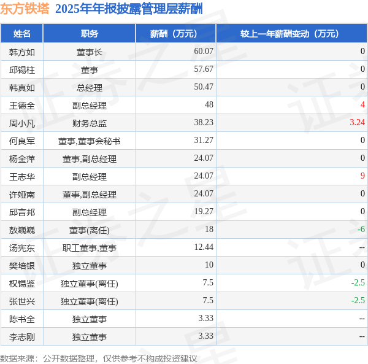This screenshot has width=368, height=364.
Task: Select the name 韩方如
Action: click(x=22, y=52)
